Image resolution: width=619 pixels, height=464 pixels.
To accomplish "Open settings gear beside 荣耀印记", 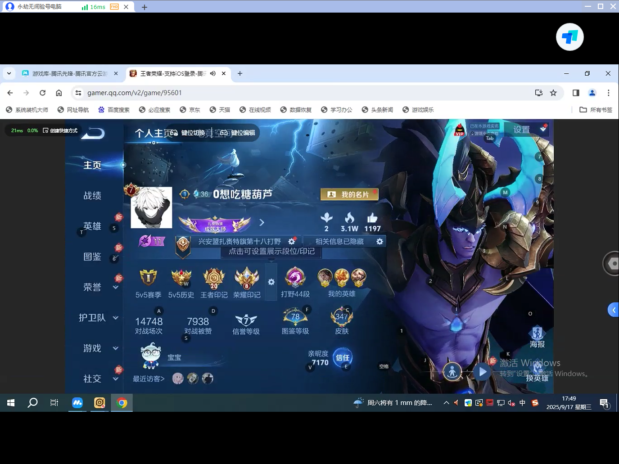I will coord(271,282).
